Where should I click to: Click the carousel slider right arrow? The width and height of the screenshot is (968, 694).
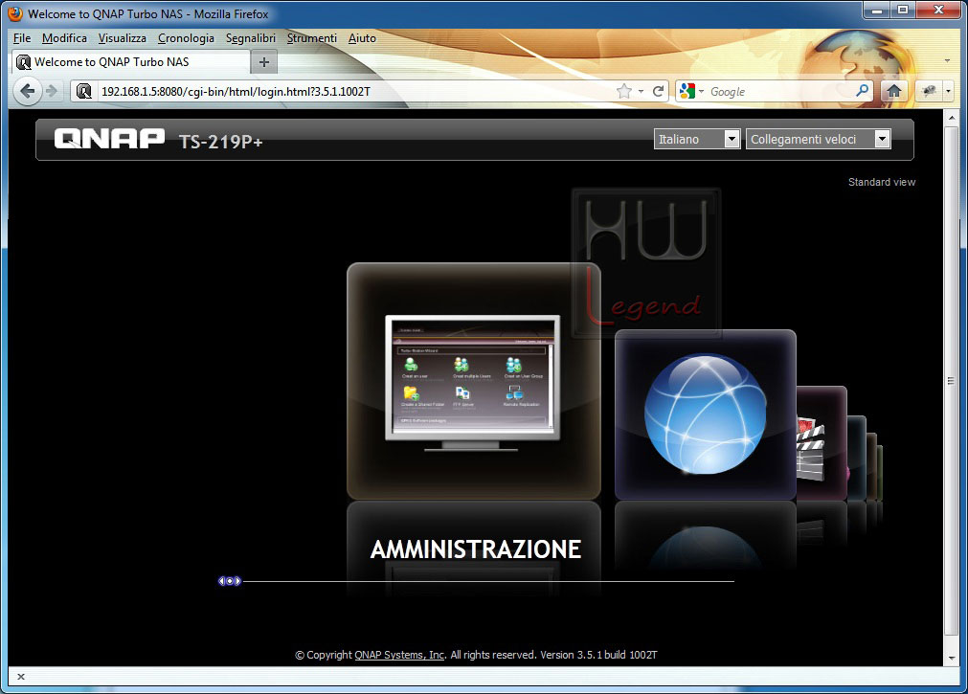click(x=237, y=581)
